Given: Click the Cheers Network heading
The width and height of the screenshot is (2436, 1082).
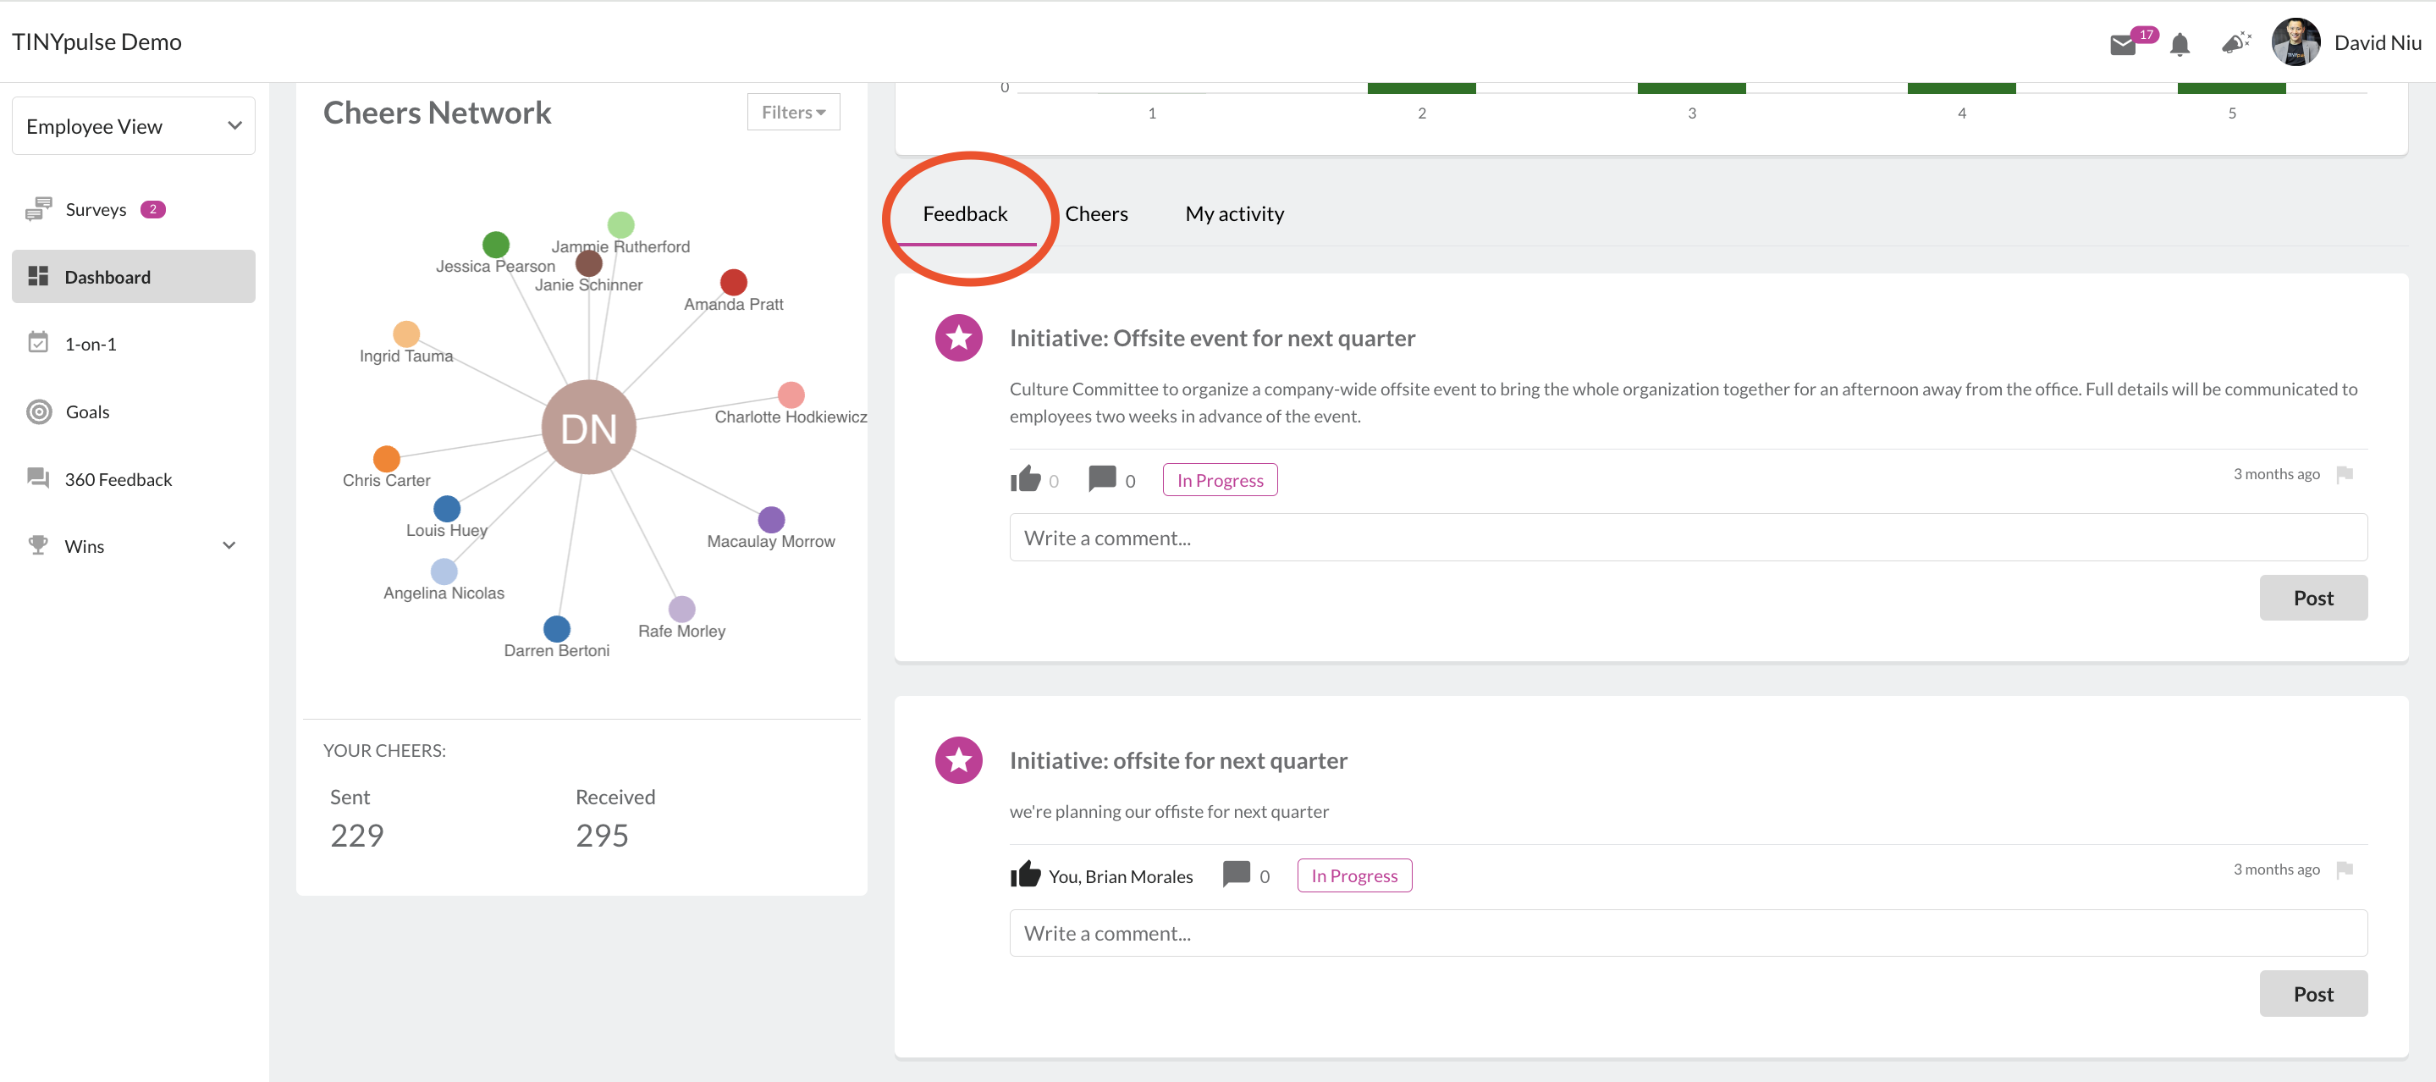Looking at the screenshot, I should [x=437, y=113].
